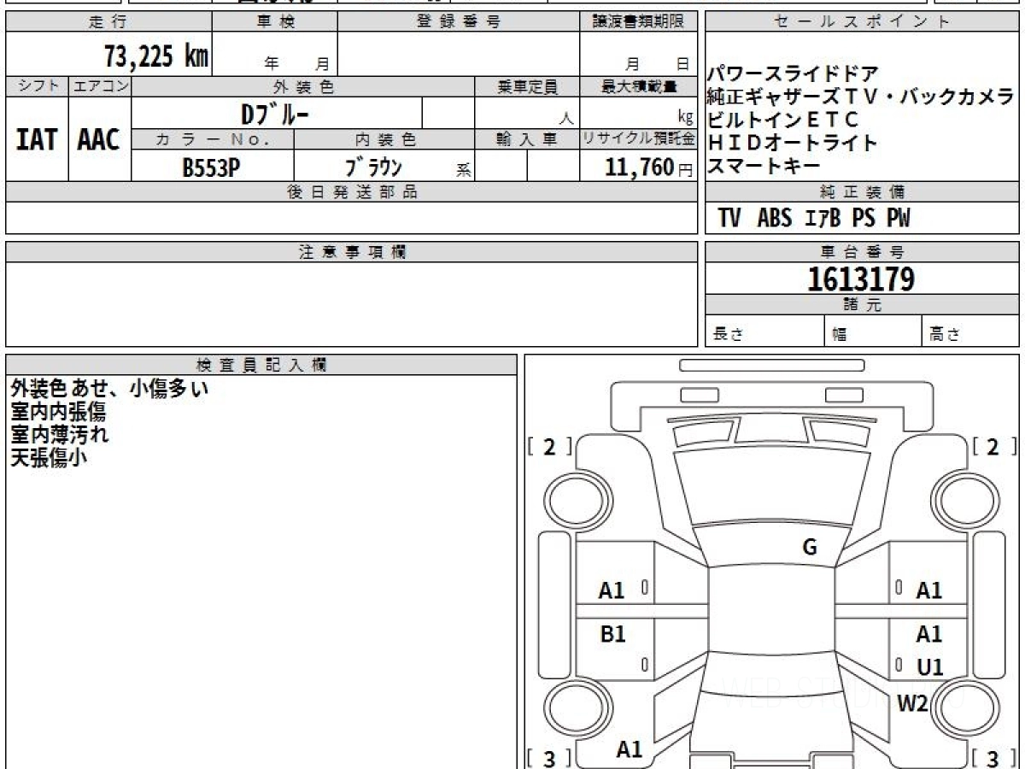Click the リサイクル預託金 header

click(639, 139)
